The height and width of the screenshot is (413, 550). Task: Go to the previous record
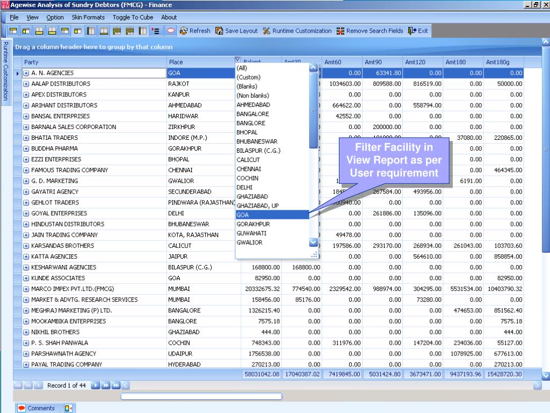click(38, 385)
